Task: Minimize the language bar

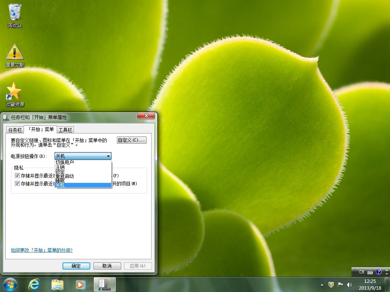Action: click(x=387, y=270)
